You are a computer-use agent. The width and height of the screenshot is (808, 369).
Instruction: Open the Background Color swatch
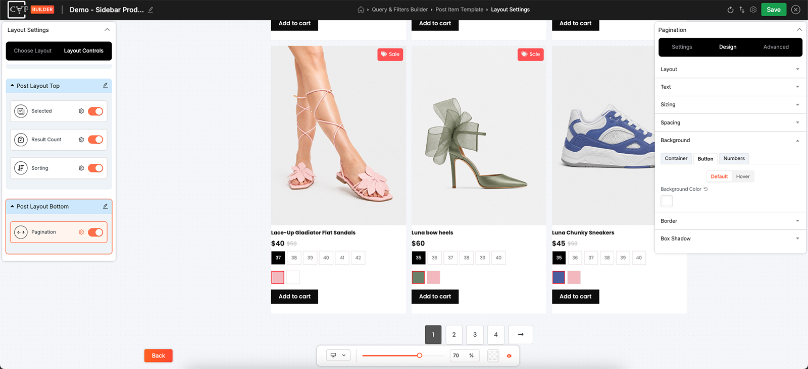(x=667, y=201)
